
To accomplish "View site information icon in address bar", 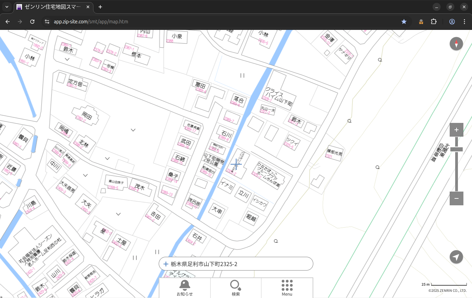I will (x=47, y=22).
